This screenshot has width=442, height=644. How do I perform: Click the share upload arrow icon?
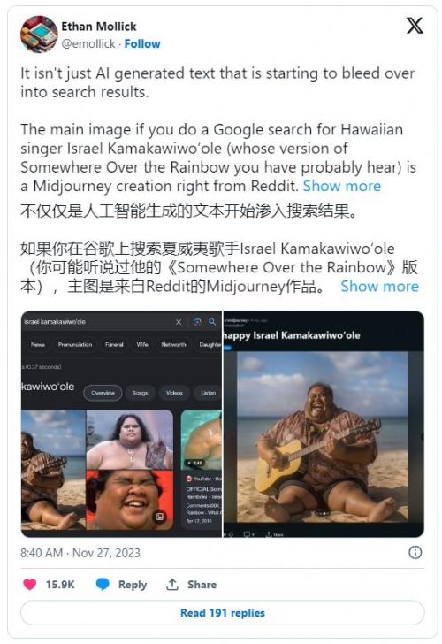click(x=172, y=584)
